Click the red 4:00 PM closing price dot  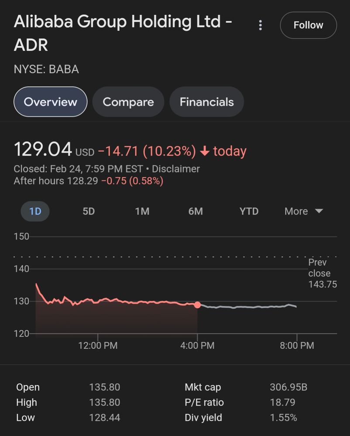197,305
